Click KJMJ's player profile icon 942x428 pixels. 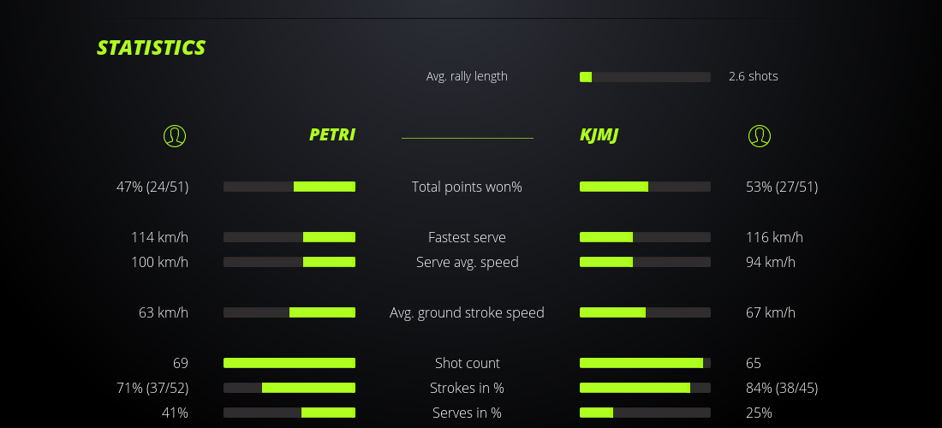tap(759, 135)
